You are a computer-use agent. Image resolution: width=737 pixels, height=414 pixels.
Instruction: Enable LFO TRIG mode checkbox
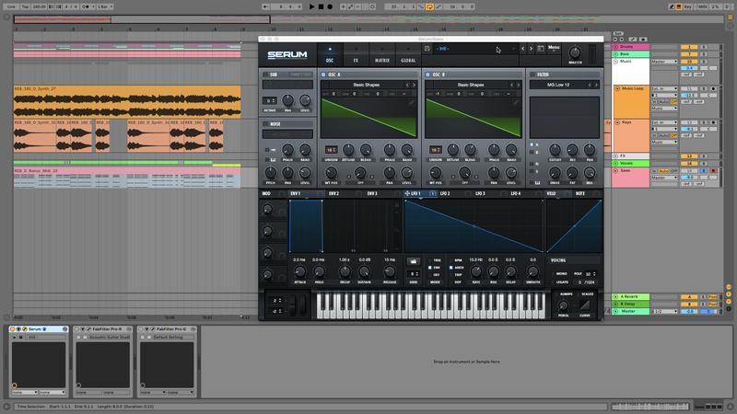429,260
